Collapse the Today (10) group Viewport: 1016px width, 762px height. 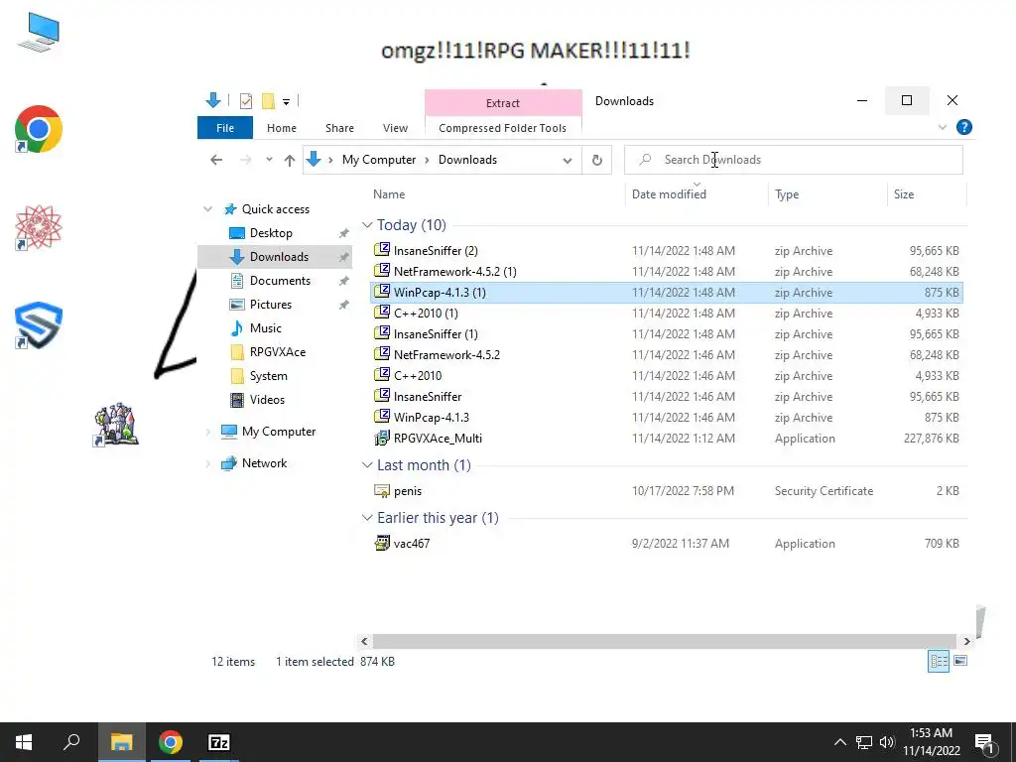pos(367,225)
